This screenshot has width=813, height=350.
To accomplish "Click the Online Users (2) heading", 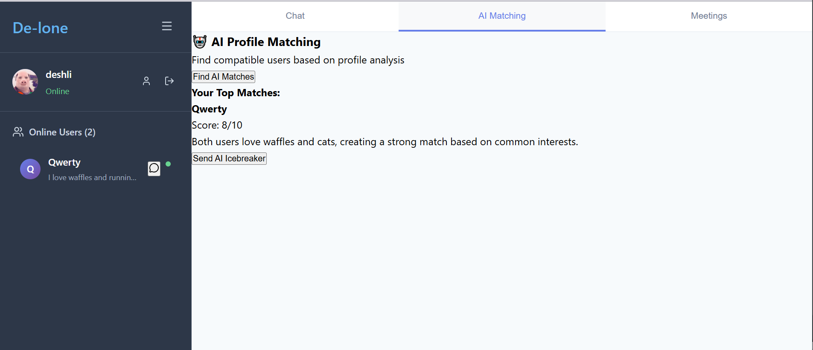I will pos(62,132).
